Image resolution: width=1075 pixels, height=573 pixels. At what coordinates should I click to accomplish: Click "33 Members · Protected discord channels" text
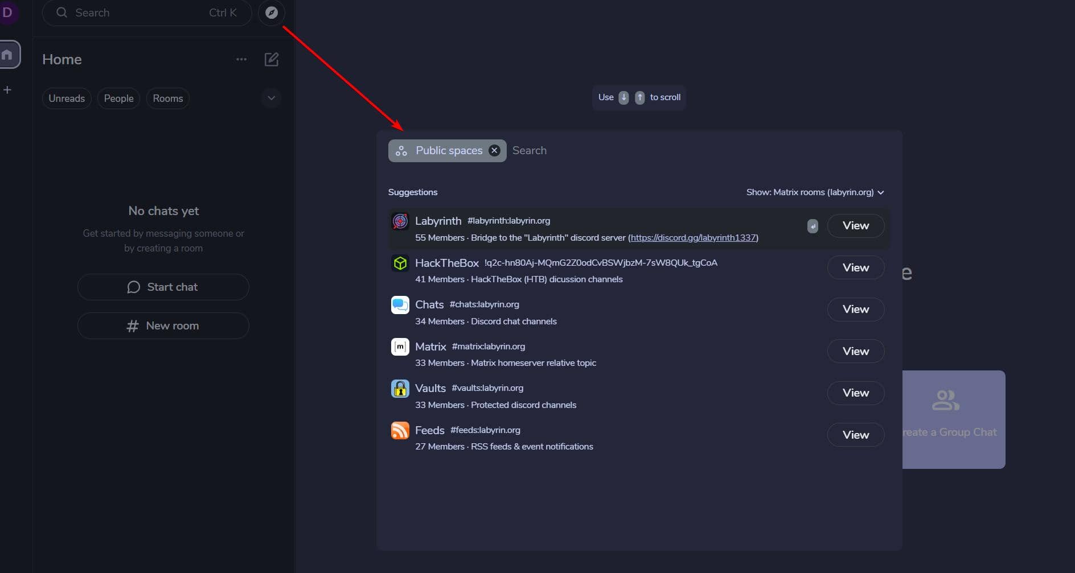(x=495, y=405)
